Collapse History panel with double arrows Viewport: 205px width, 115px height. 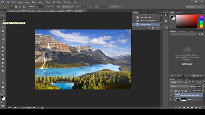pyautogui.click(x=157, y=13)
